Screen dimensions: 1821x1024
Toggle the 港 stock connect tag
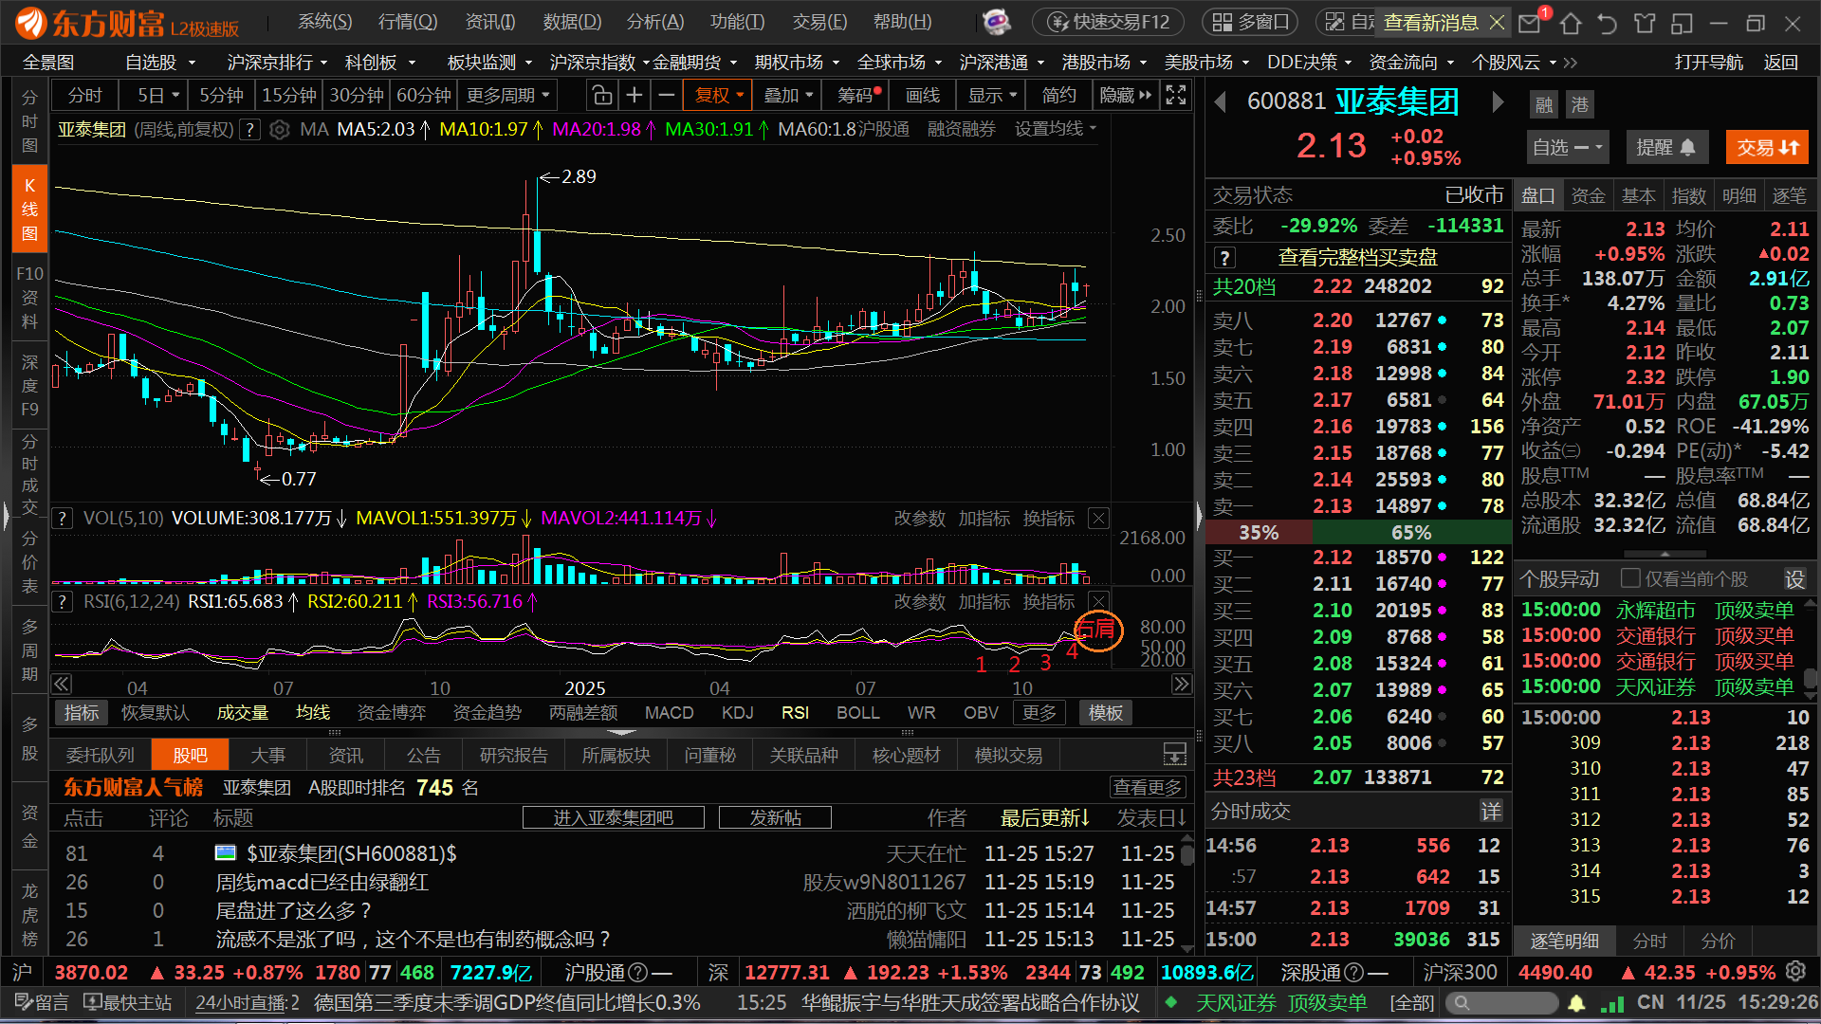(x=1579, y=104)
